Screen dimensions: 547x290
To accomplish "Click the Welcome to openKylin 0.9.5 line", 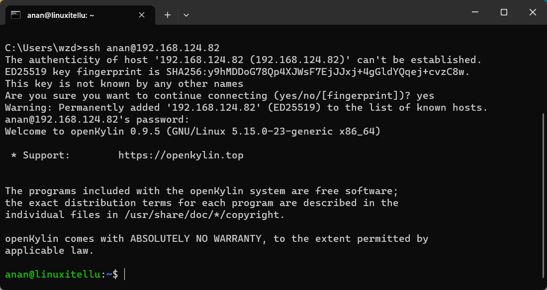I will (192, 132).
